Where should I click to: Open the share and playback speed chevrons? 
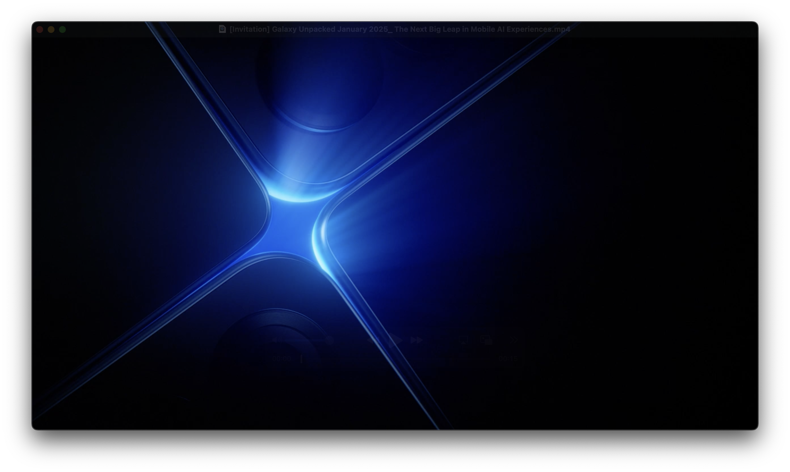[x=513, y=340]
